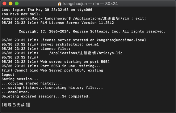Click the 'logout' line
The height and width of the screenshot is (113, 176).
(8, 75)
